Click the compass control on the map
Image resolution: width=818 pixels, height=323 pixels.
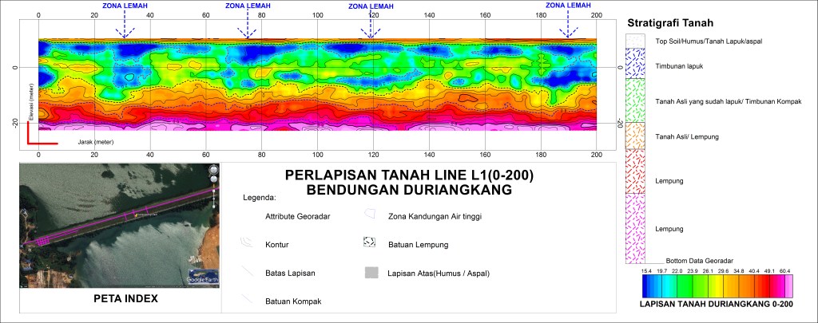(x=212, y=170)
